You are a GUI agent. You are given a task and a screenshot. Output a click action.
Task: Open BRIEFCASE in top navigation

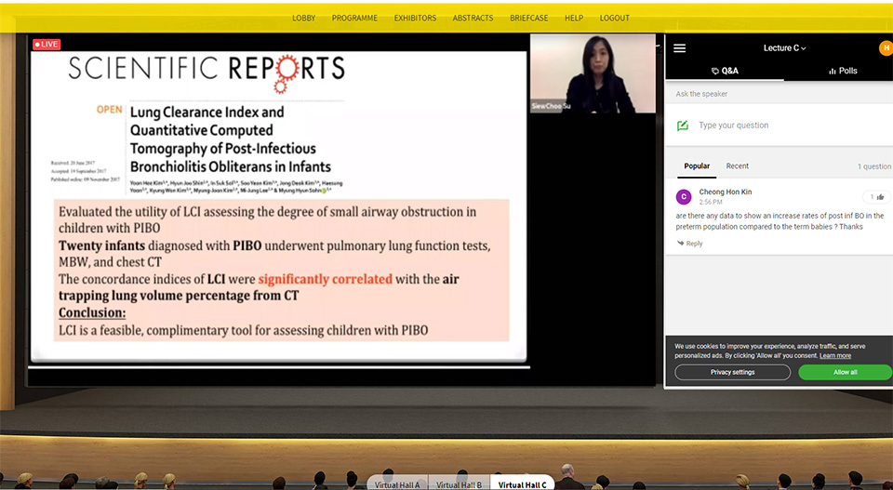click(528, 19)
